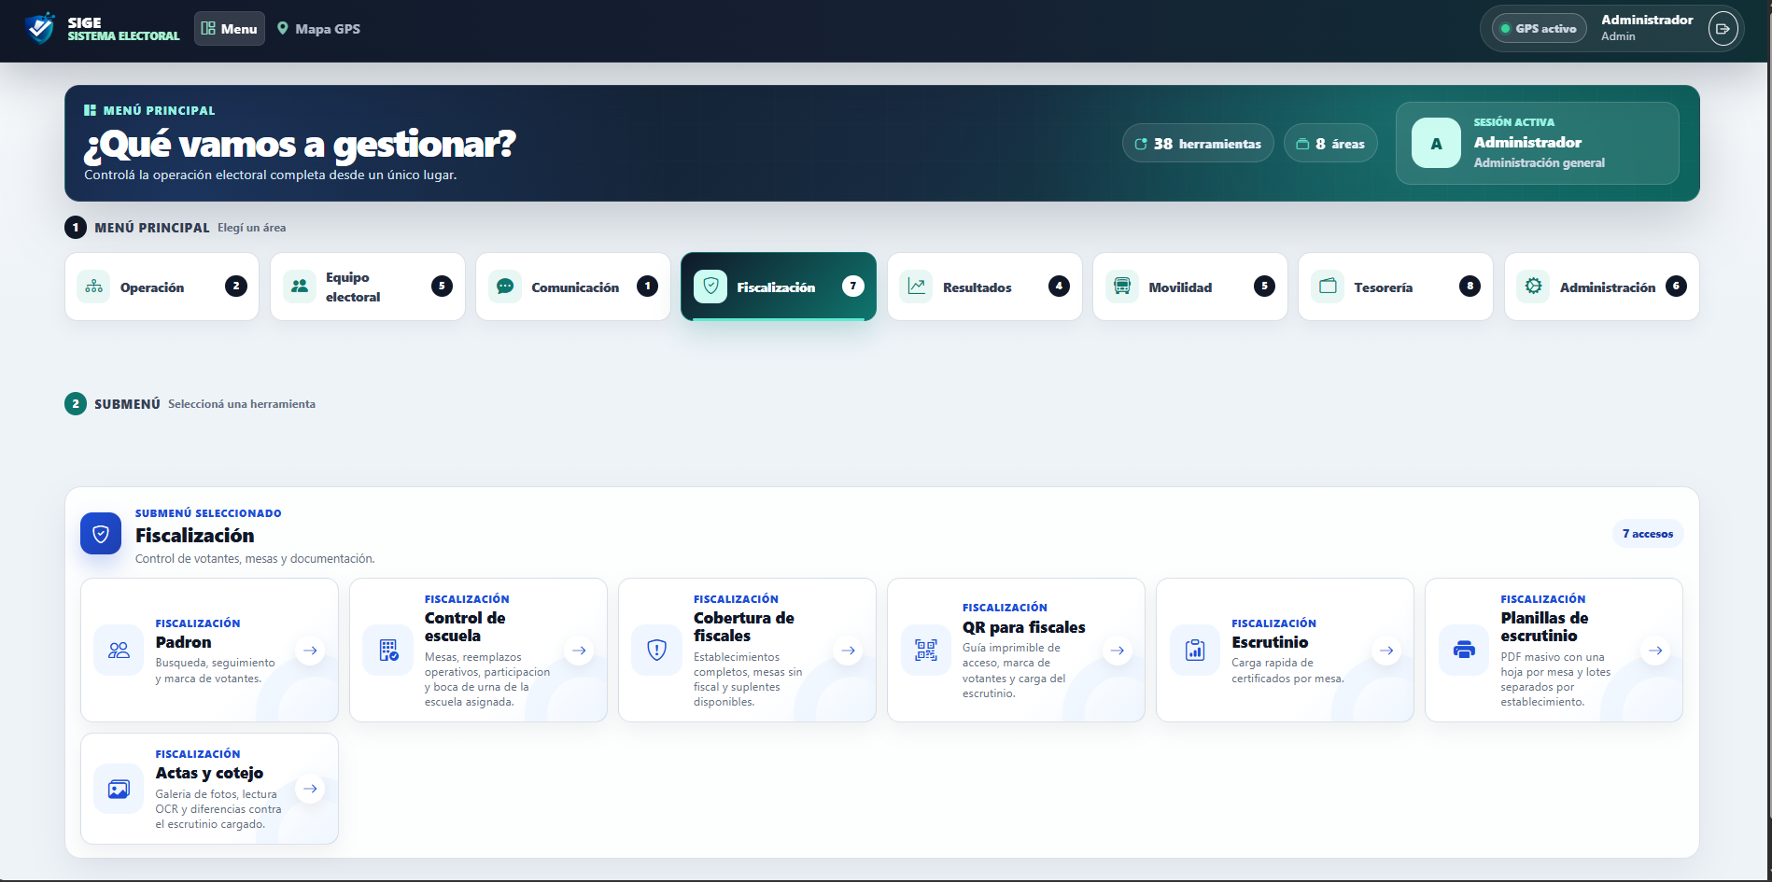Click the Fiscalización submenu header shield icon

101,534
